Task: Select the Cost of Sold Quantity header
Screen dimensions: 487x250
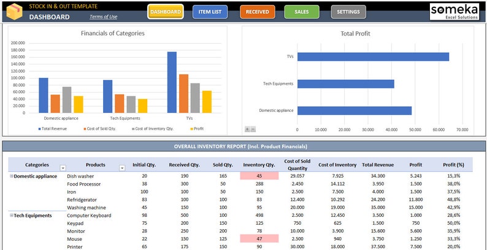Action: pos(297,165)
